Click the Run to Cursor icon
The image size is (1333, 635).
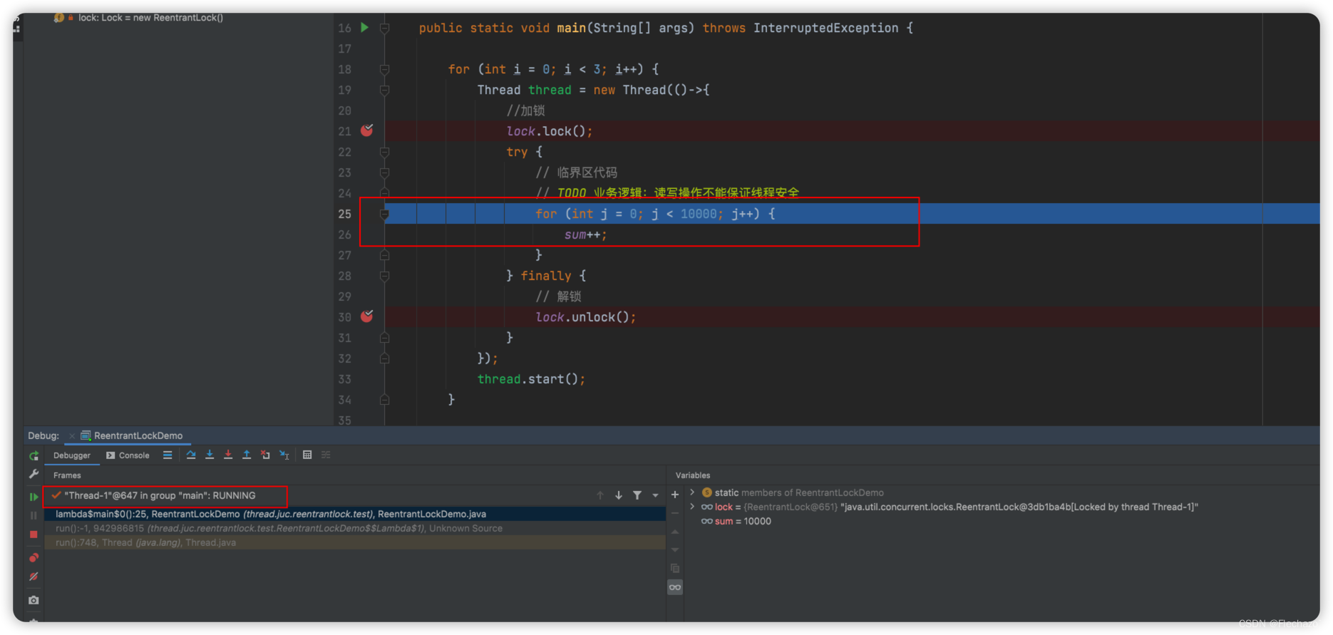coord(284,455)
